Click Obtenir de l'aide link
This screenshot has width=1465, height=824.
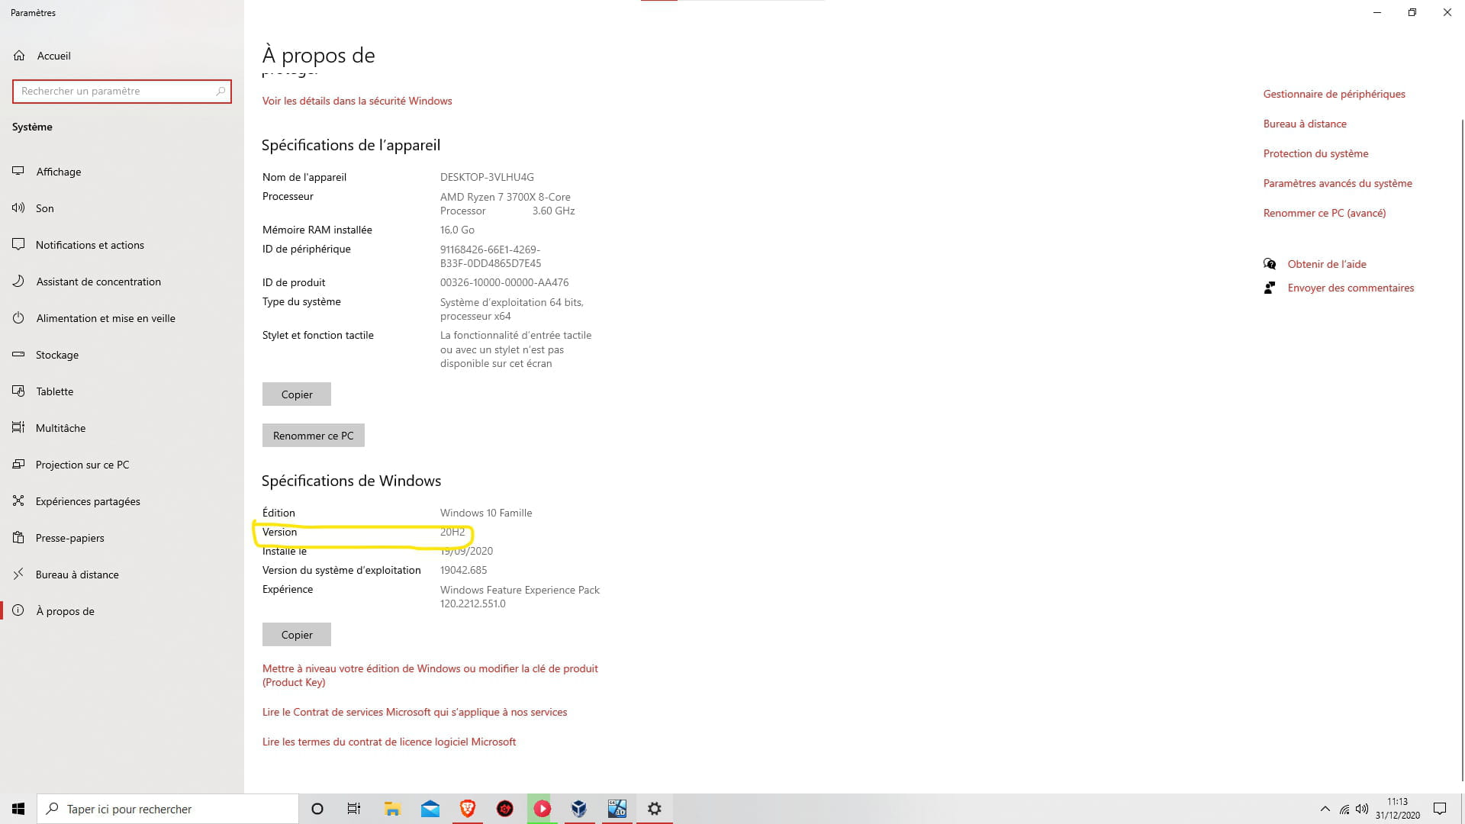(x=1327, y=264)
